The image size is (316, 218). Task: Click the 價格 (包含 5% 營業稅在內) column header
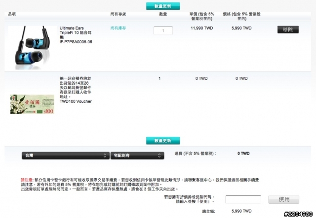[x=241, y=16]
